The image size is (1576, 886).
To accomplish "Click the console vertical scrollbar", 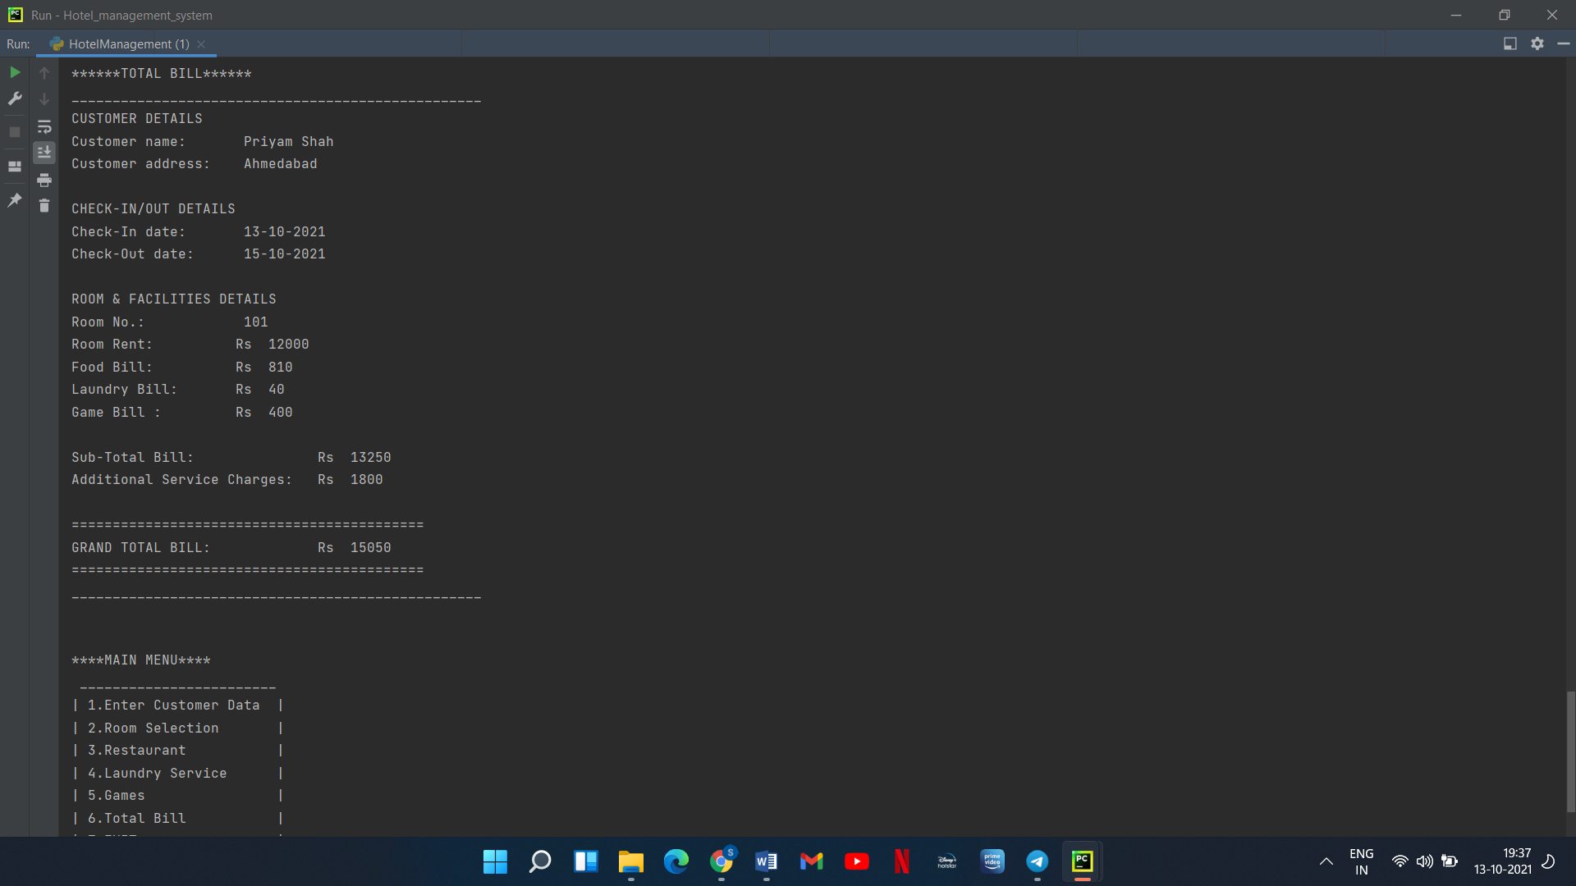I will 1570,751.
